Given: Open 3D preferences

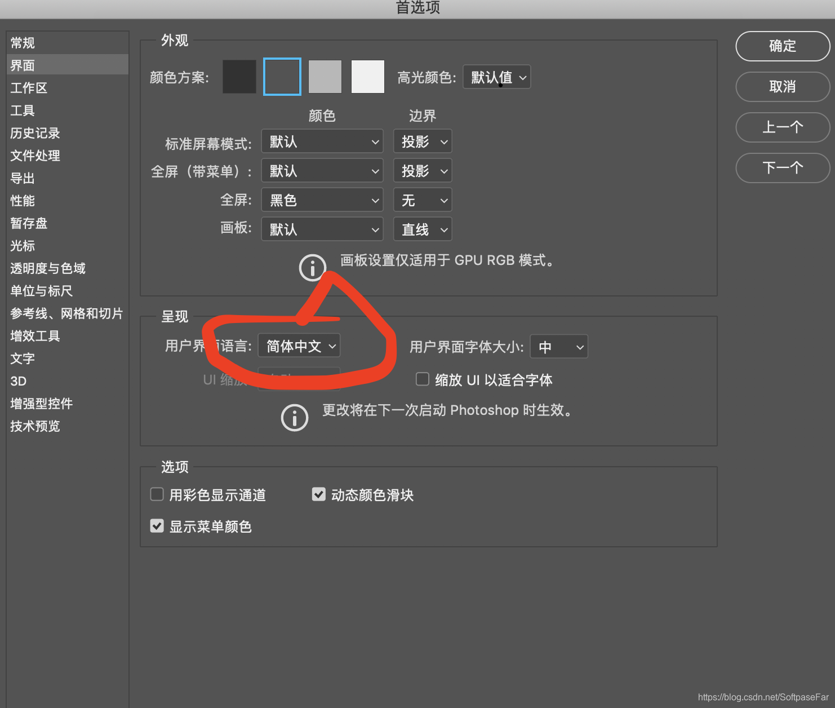Looking at the screenshot, I should (68, 381).
